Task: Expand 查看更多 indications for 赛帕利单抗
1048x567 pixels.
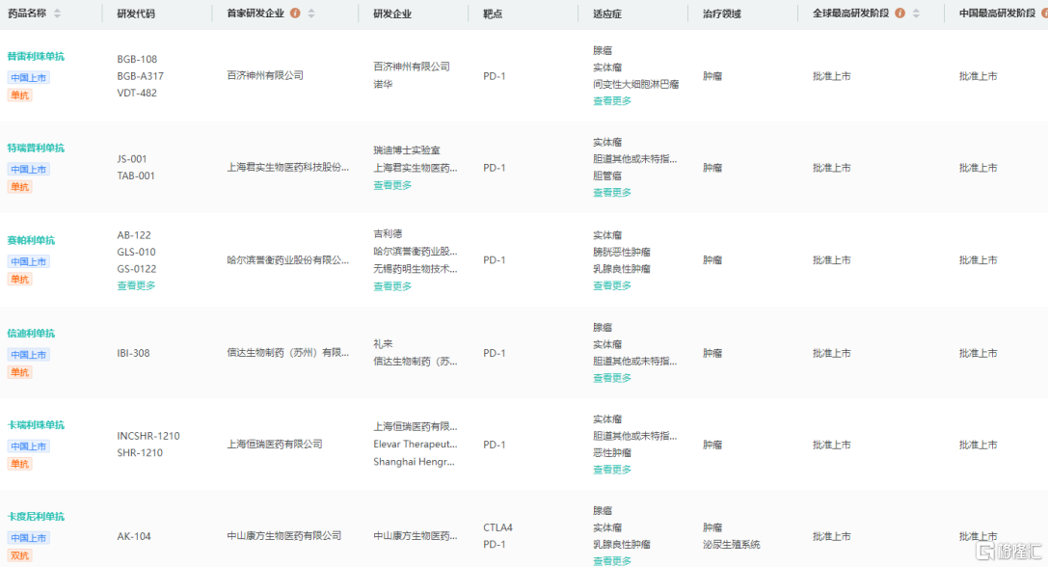Action: (x=612, y=285)
